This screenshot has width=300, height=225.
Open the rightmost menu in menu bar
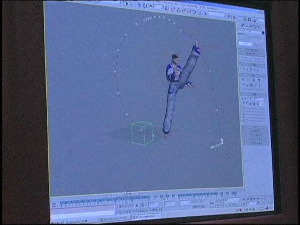pyautogui.click(x=212, y=8)
